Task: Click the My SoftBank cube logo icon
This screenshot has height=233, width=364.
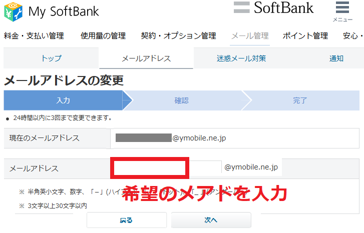Action: click(x=13, y=12)
